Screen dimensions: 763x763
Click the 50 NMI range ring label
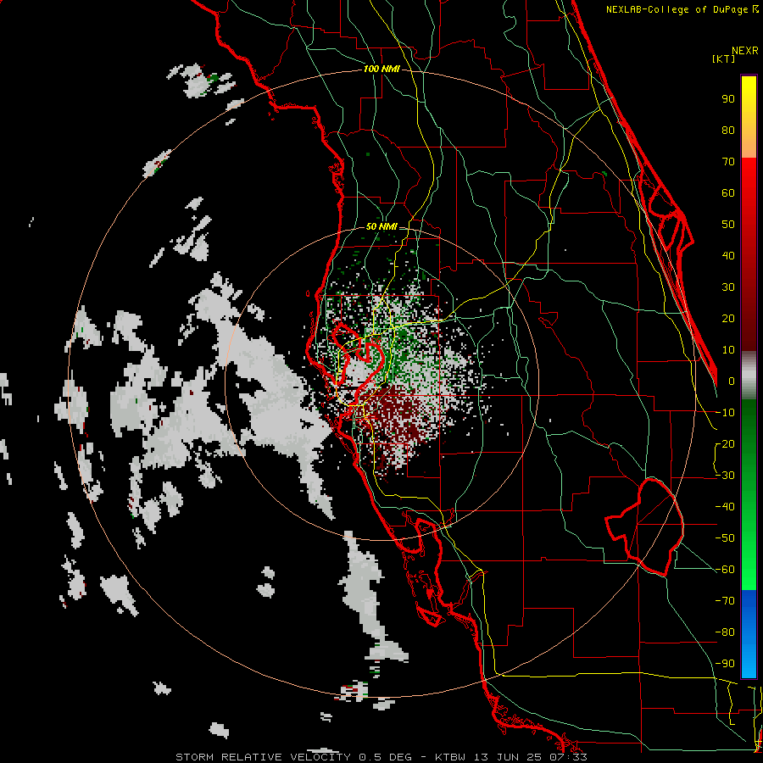[381, 226]
